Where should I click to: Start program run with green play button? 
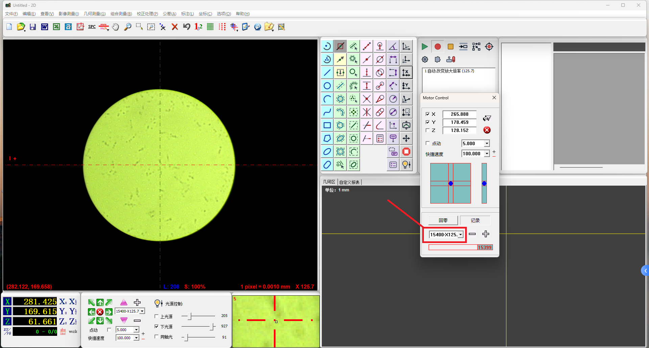(425, 47)
